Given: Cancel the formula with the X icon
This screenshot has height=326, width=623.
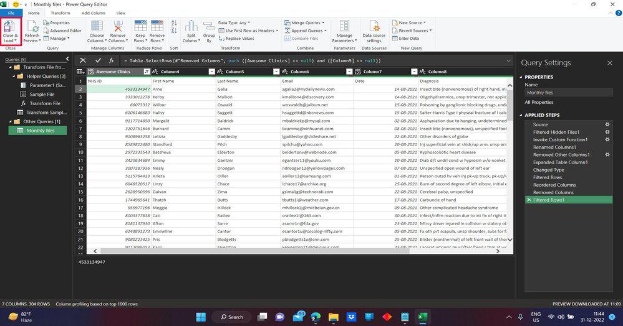Looking at the screenshot, I should [x=83, y=60].
